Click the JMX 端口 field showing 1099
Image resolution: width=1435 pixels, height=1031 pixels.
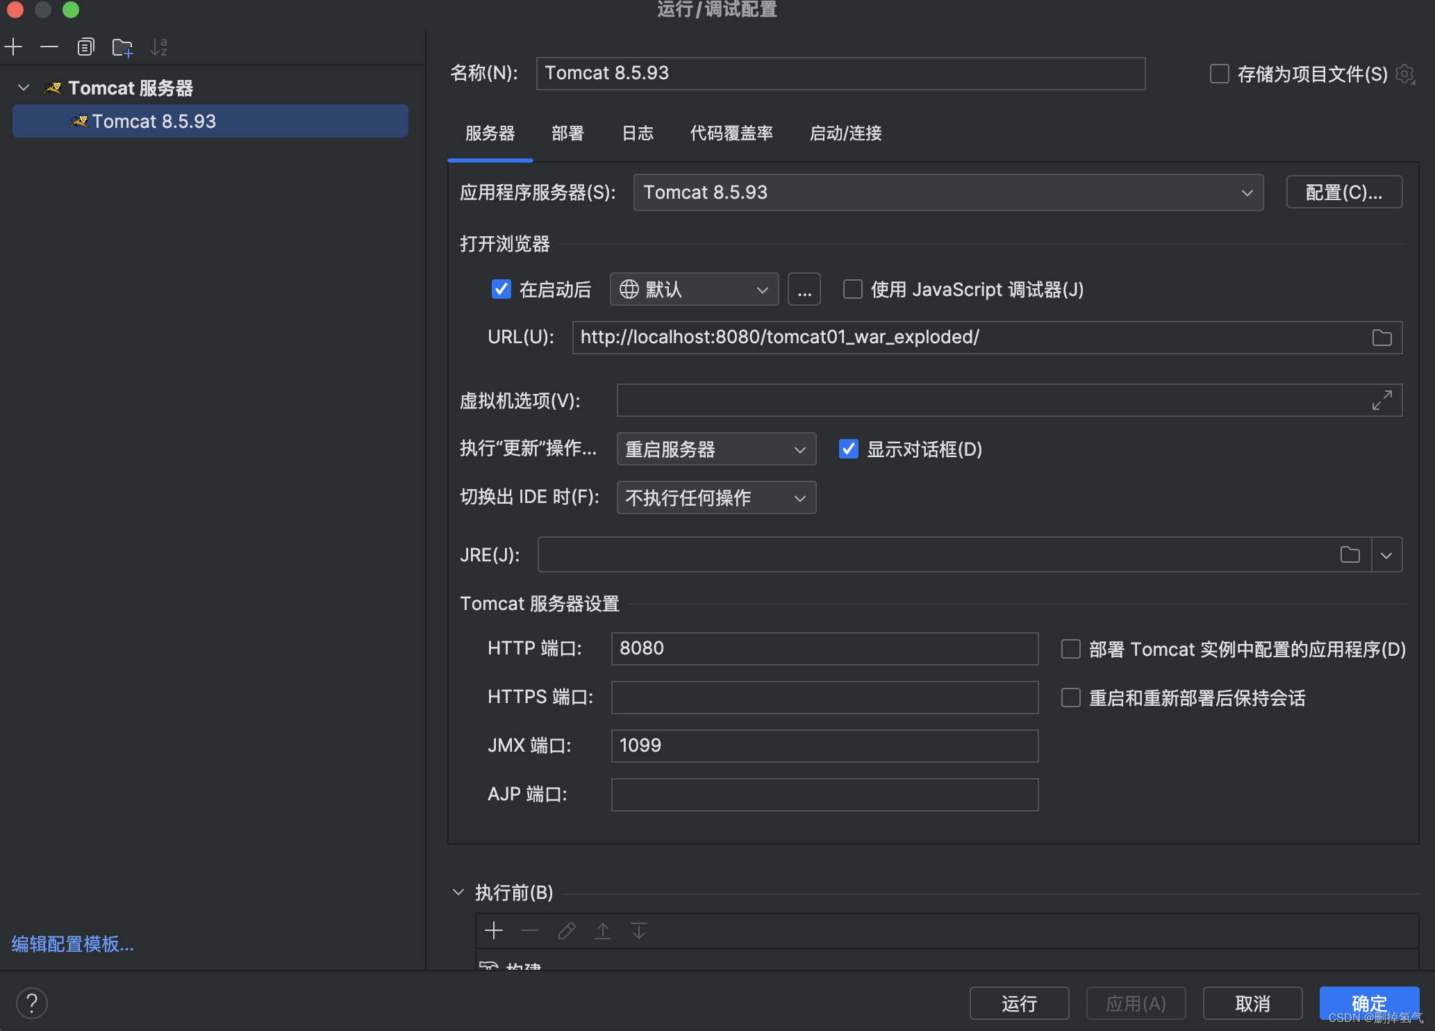[x=824, y=746]
